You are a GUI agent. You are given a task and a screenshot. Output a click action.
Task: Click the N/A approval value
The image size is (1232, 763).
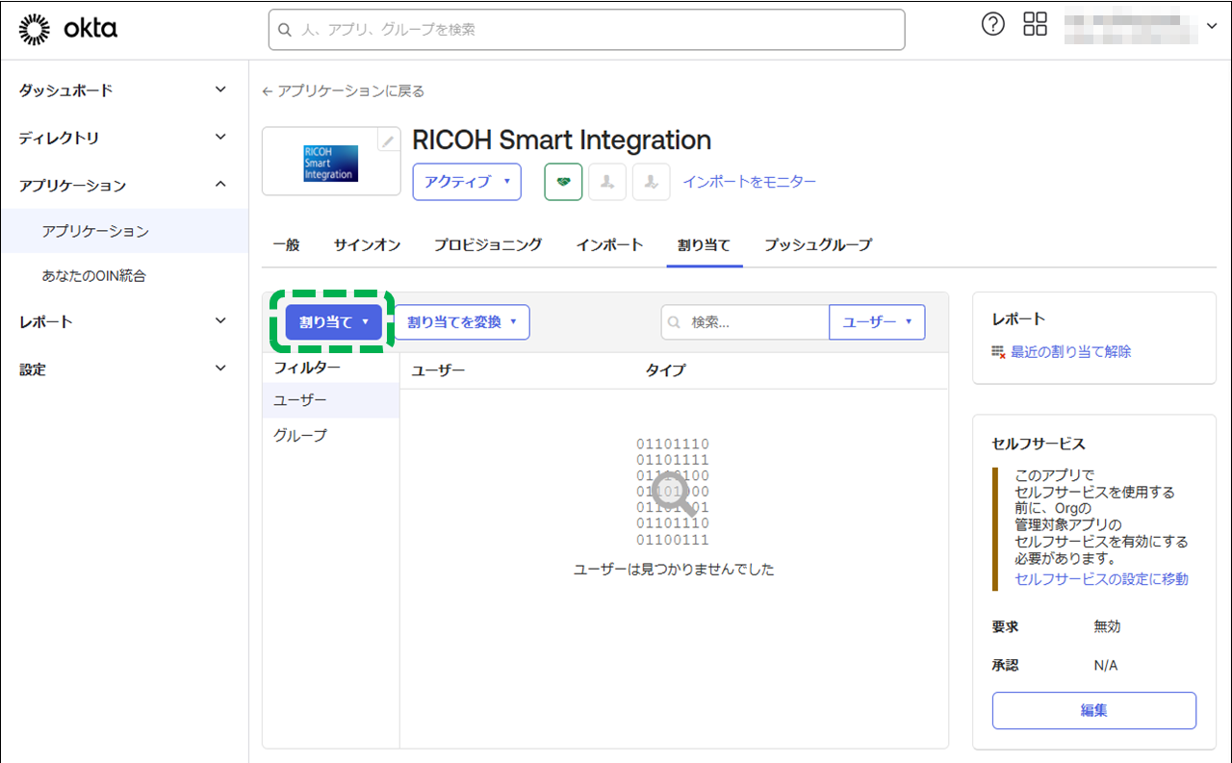click(x=1106, y=666)
